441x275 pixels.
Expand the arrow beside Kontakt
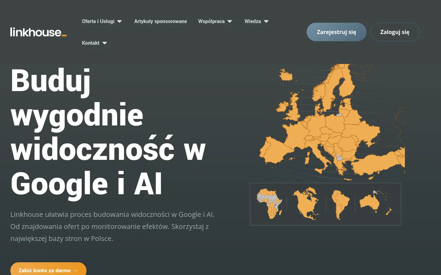(105, 43)
